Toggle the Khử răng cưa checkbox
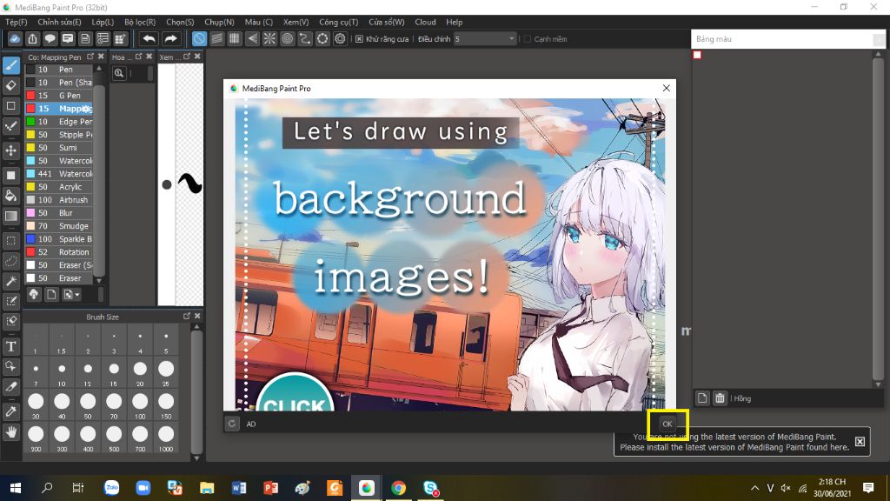This screenshot has width=890, height=501. click(x=359, y=39)
